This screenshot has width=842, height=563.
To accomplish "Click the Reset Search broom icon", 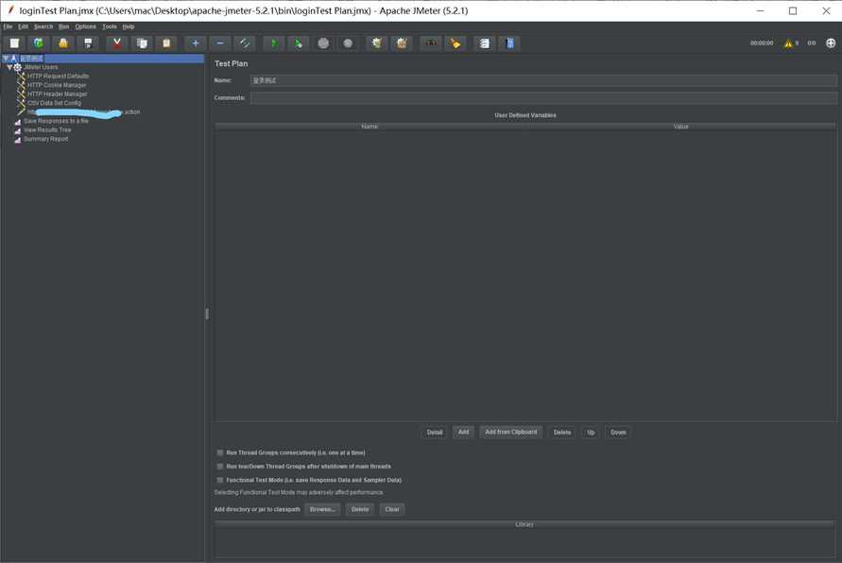I will coord(455,43).
